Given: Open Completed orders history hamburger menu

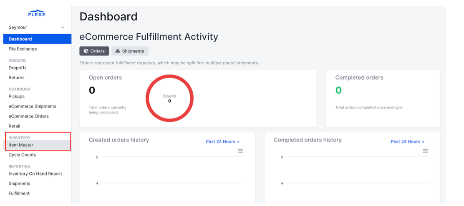Looking at the screenshot, I should (425, 151).
